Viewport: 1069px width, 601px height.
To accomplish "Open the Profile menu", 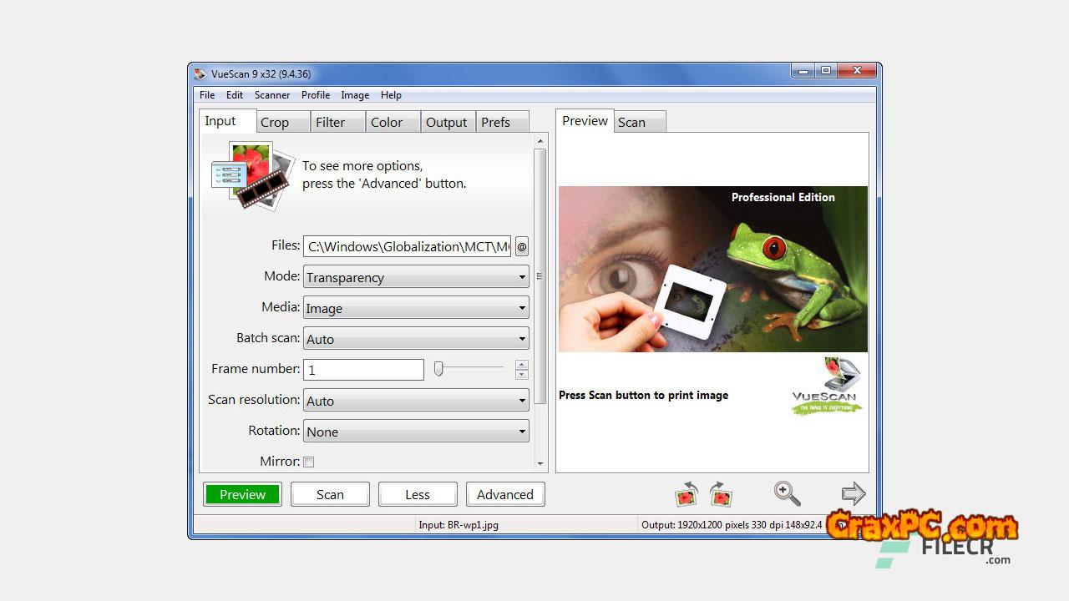I will pos(316,95).
